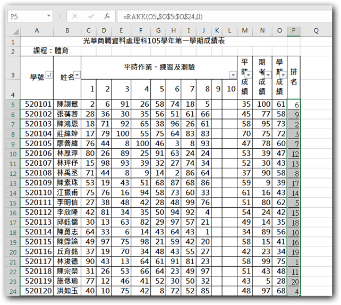Screen dimensions: 341x305
Task: Select row 24 header
Action: (x=13, y=291)
